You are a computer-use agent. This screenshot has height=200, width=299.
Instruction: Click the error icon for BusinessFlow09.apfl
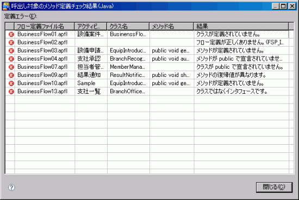11,75
